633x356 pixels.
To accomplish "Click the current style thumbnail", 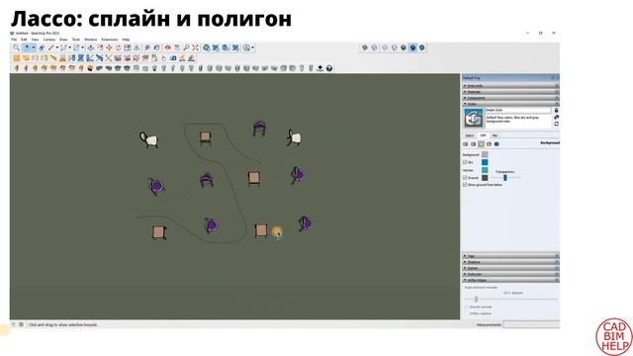I will (x=474, y=119).
